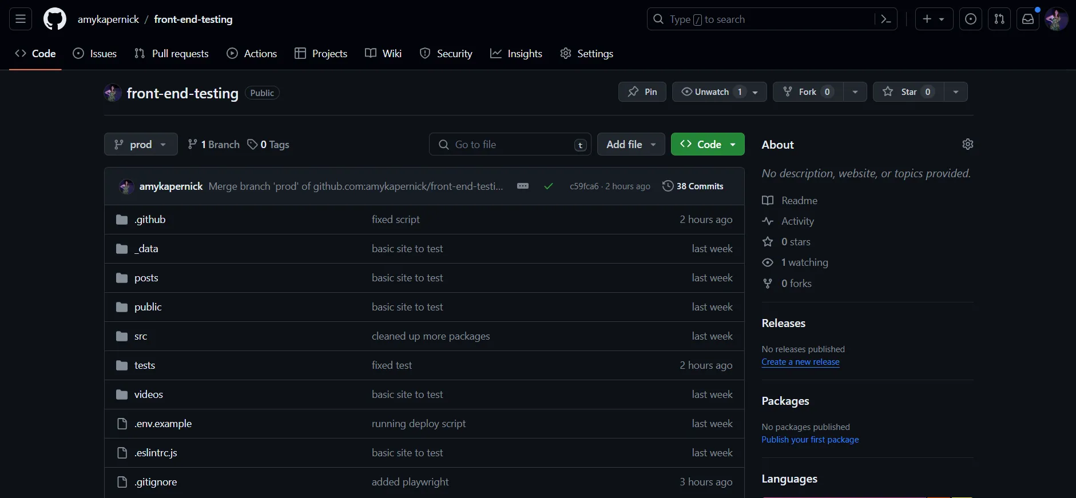The width and height of the screenshot is (1076, 498).
Task: Click the Go to file search field
Action: click(x=509, y=145)
